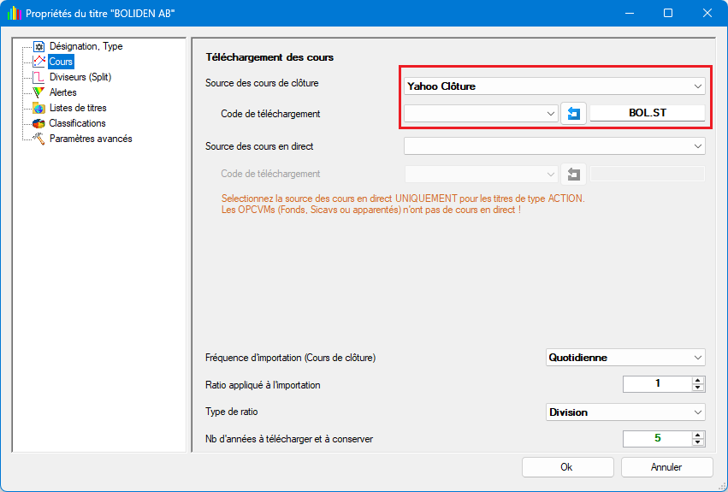The width and height of the screenshot is (728, 492).
Task: Click the Alertes triangle icon
Action: 39,92
